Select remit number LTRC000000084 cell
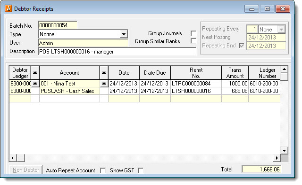 coord(196,84)
